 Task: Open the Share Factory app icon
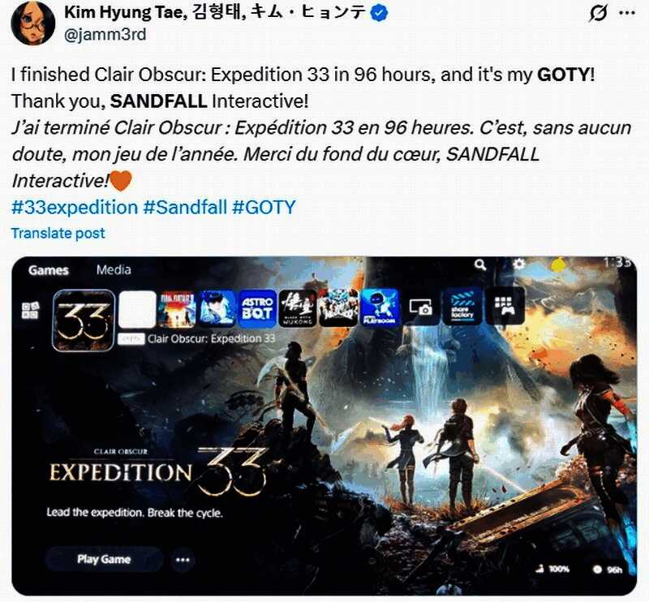pyautogui.click(x=462, y=308)
